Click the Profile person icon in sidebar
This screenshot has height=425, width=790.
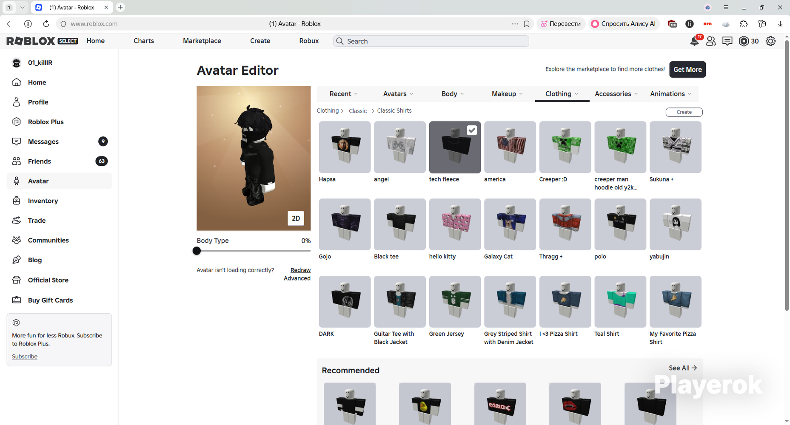[x=17, y=102]
